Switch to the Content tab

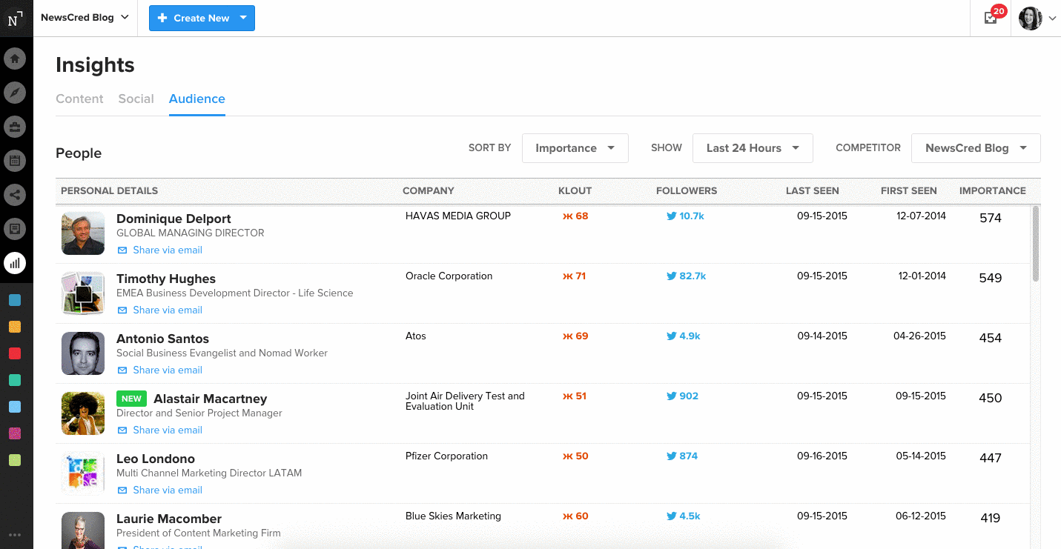click(x=79, y=99)
